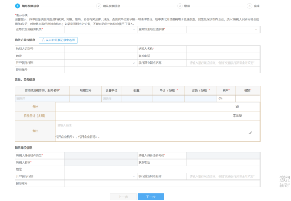Open seller's 开户银行行别 dropdown at the bottom
This screenshot has height=201, width=291.
pyautogui.click(x=100, y=176)
